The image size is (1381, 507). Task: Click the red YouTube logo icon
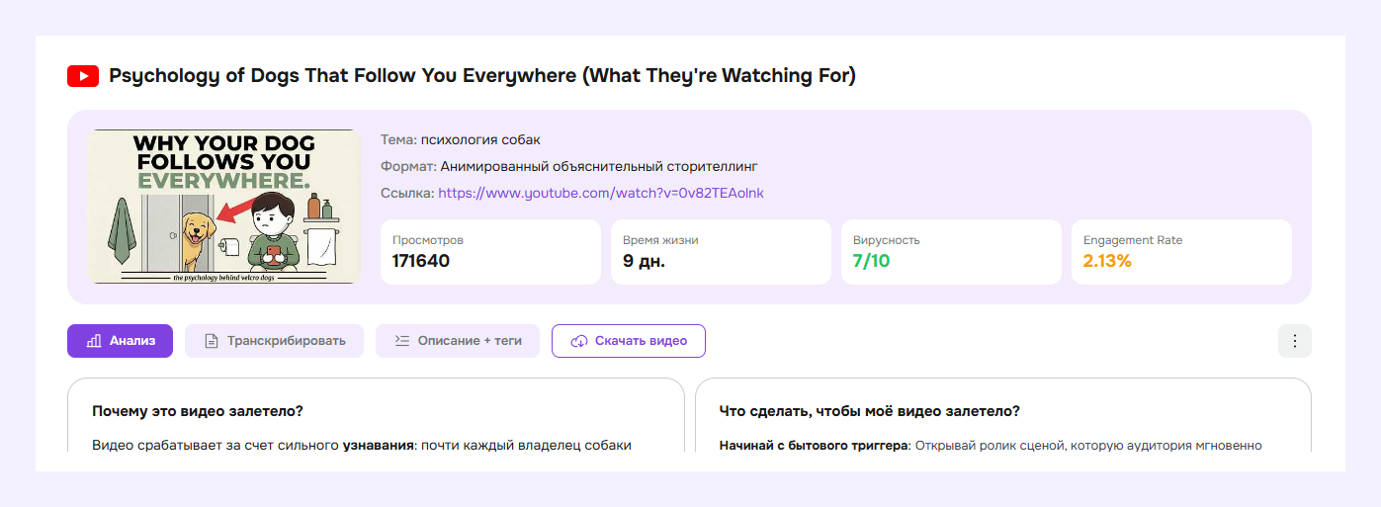pyautogui.click(x=83, y=76)
